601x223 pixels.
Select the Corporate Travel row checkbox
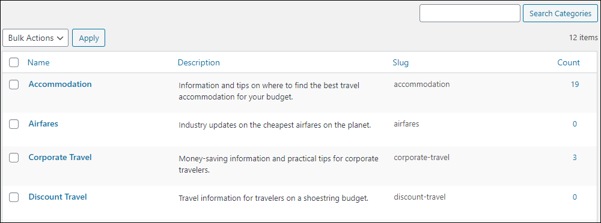click(x=14, y=158)
